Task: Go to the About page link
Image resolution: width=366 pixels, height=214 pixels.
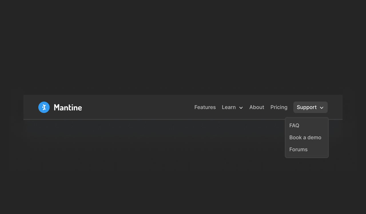Action: [257, 107]
